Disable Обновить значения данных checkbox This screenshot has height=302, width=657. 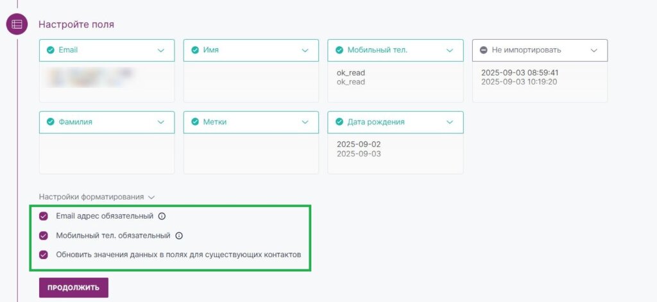(x=44, y=255)
